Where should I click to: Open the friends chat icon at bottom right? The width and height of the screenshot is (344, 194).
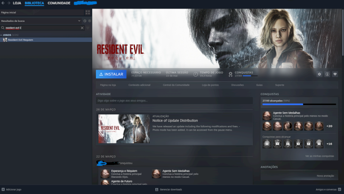pos(340,189)
